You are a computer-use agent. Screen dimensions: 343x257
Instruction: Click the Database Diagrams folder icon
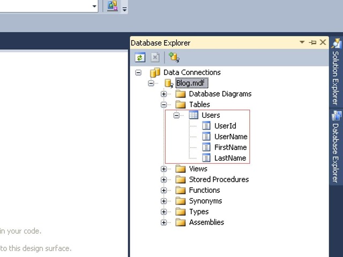[181, 94]
